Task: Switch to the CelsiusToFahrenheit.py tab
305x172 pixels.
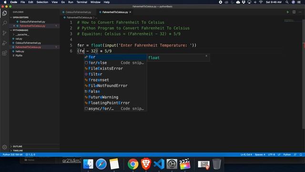Action: point(78,12)
